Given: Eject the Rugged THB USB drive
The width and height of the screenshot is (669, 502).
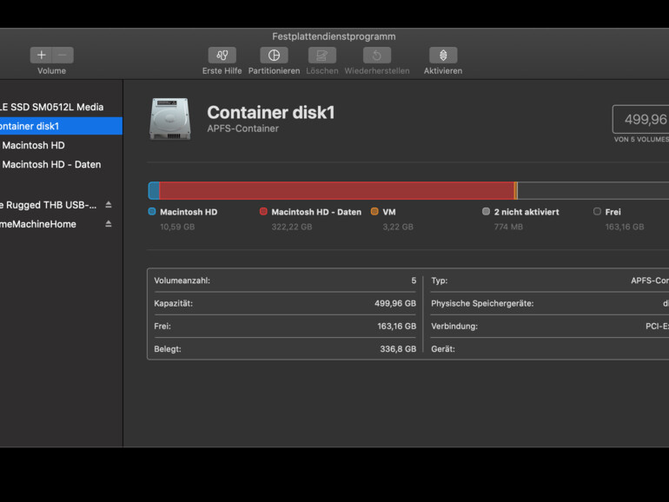Looking at the screenshot, I should coord(109,205).
